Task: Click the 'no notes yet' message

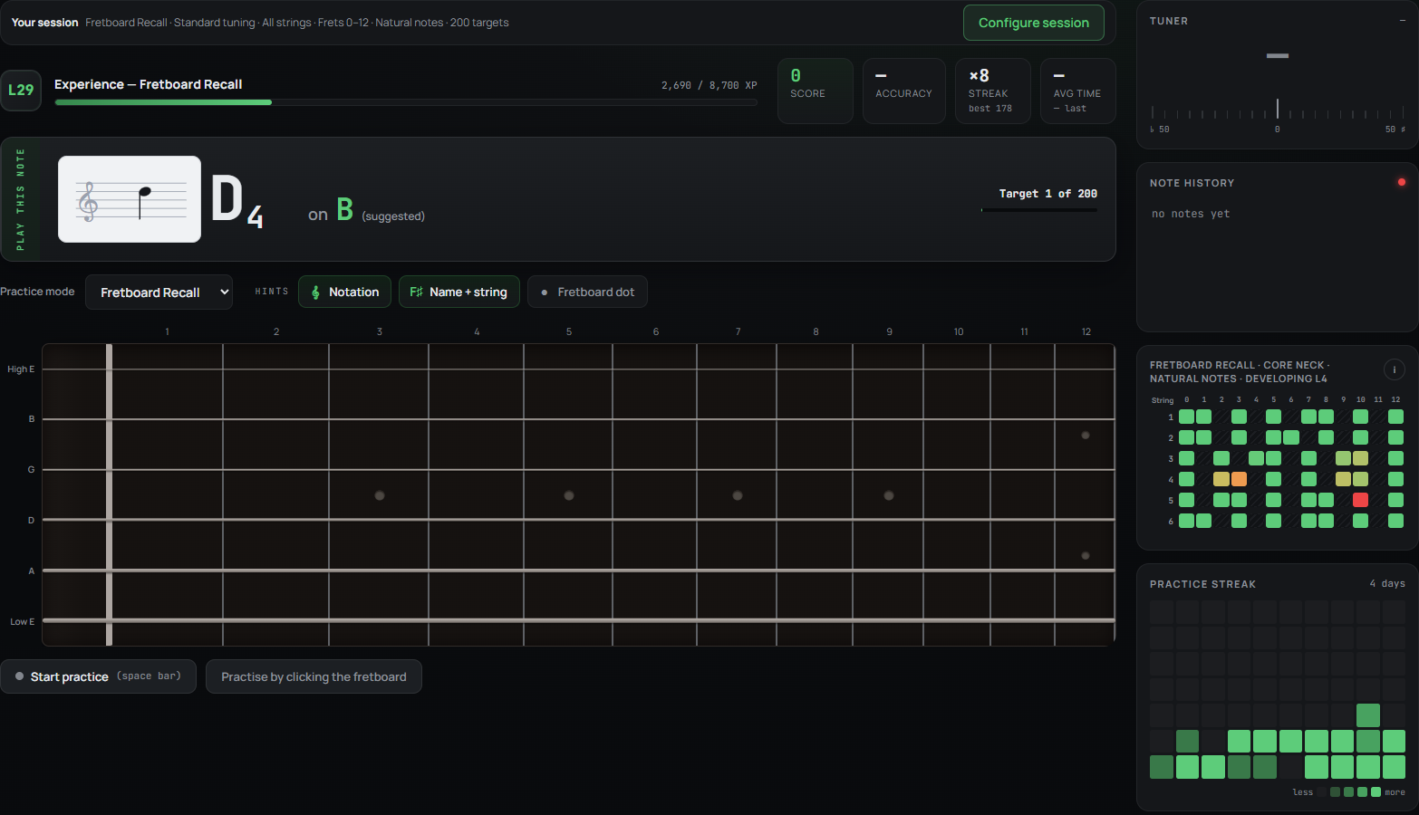Action: coord(1191,214)
